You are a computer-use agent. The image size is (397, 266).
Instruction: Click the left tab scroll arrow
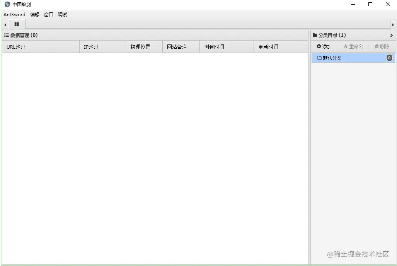coord(5,25)
